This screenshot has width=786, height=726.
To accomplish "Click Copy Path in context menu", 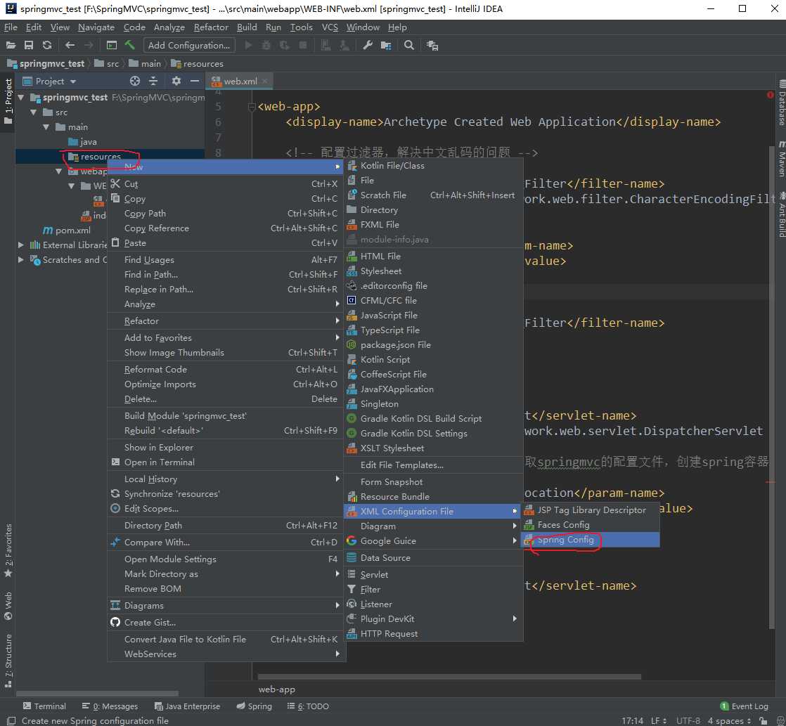I will click(x=226, y=214).
